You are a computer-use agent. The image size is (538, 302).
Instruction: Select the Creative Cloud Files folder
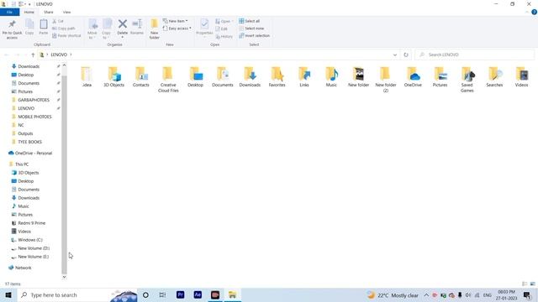tap(168, 80)
